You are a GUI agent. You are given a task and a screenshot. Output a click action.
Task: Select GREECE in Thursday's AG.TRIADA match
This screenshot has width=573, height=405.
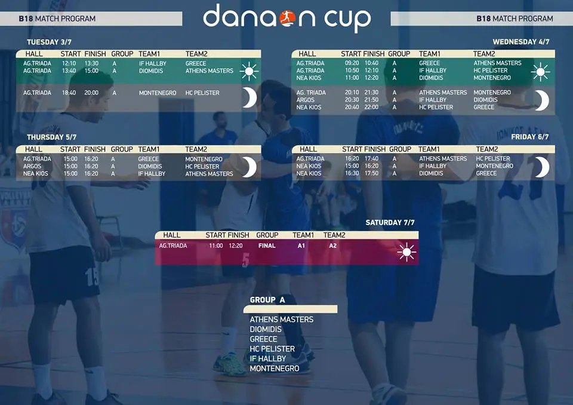coord(149,159)
